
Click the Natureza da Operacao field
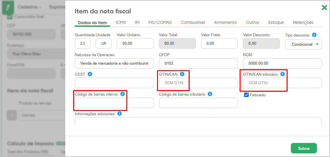click(x=114, y=63)
